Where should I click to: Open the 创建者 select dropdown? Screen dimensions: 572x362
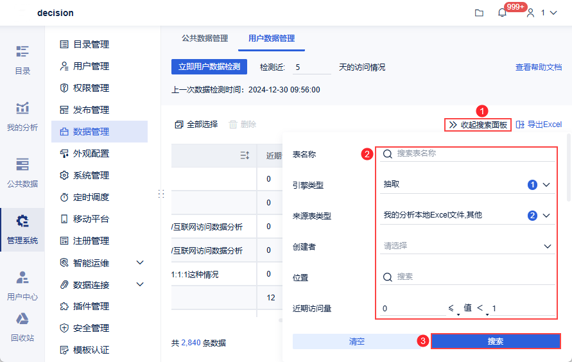click(x=547, y=246)
